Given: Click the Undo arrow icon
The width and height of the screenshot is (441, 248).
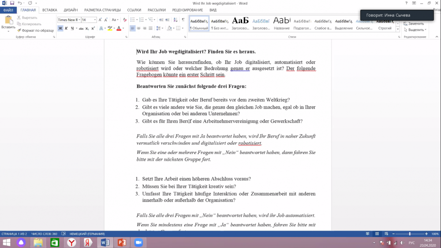Looking at the screenshot, I should pyautogui.click(x=19, y=3).
